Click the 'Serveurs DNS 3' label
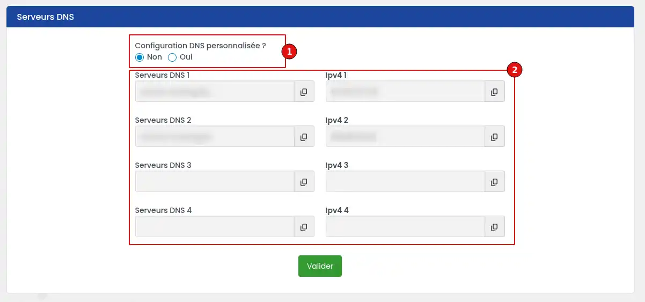 (x=163, y=165)
